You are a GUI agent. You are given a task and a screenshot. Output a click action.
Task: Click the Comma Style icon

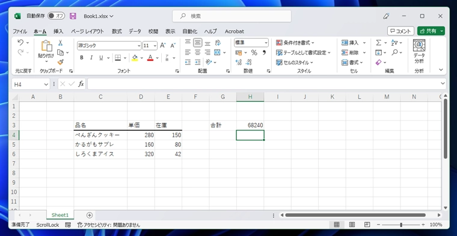[264, 52]
